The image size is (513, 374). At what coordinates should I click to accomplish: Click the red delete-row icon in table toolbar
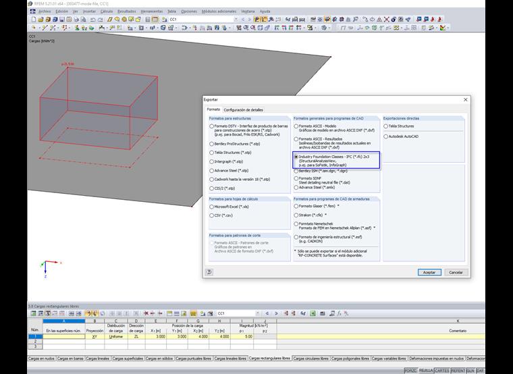click(x=146, y=313)
